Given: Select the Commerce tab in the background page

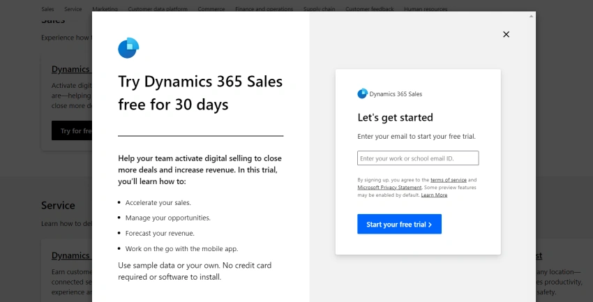Looking at the screenshot, I should tap(211, 9).
